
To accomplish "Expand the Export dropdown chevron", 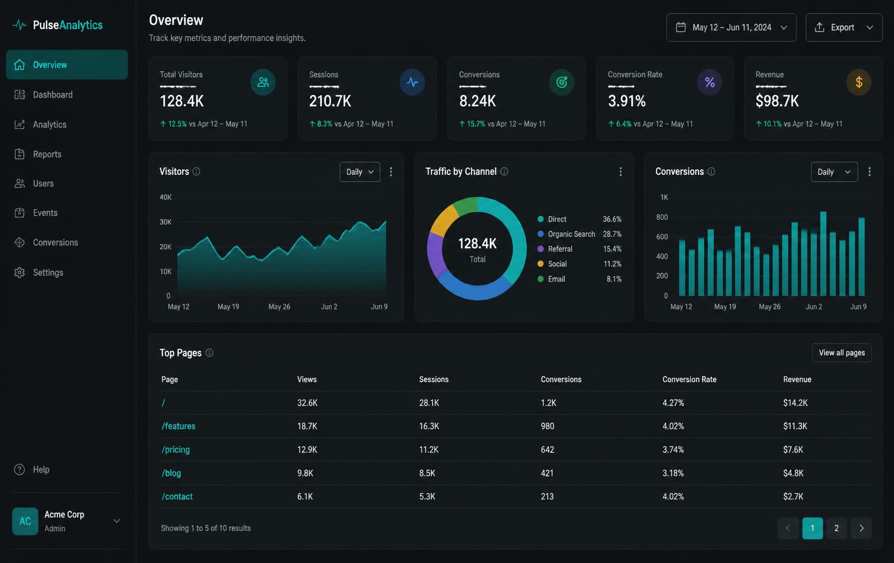I will [x=869, y=27].
